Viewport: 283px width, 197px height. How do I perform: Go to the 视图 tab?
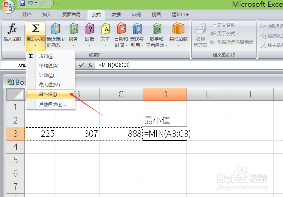pyautogui.click(x=156, y=15)
